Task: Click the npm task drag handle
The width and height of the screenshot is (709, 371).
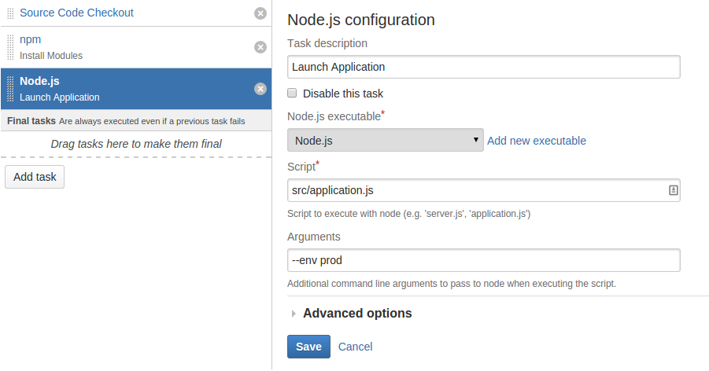Action: (x=10, y=47)
